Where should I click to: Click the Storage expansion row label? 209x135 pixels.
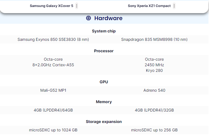pos(104,122)
